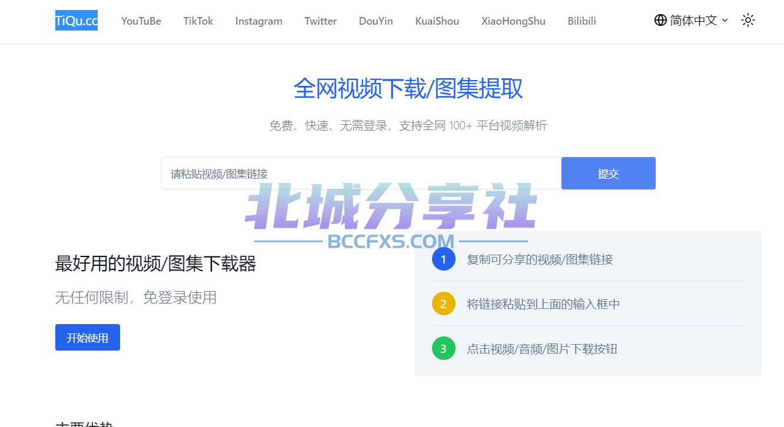
Task: Open the XiaoHongShu nav link
Action: [513, 21]
